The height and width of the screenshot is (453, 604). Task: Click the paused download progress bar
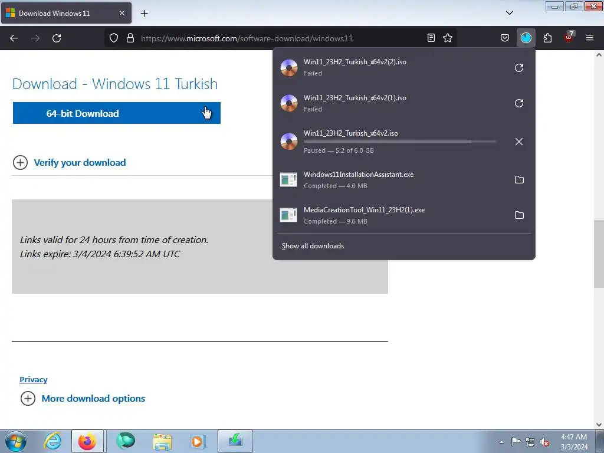coord(400,142)
